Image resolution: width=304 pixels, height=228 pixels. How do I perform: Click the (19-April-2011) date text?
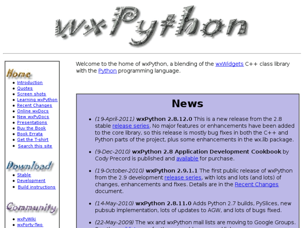click(x=115, y=119)
